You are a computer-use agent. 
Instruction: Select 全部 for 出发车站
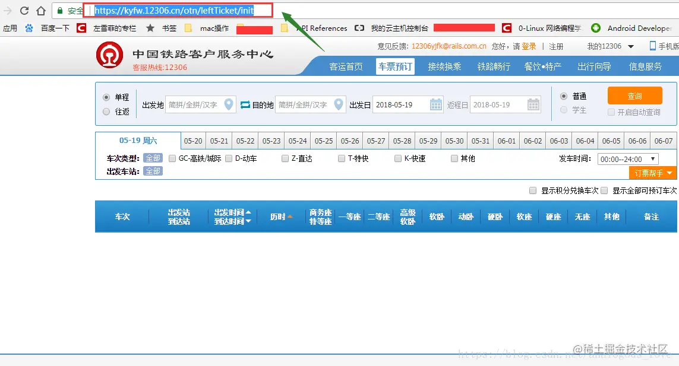(153, 171)
